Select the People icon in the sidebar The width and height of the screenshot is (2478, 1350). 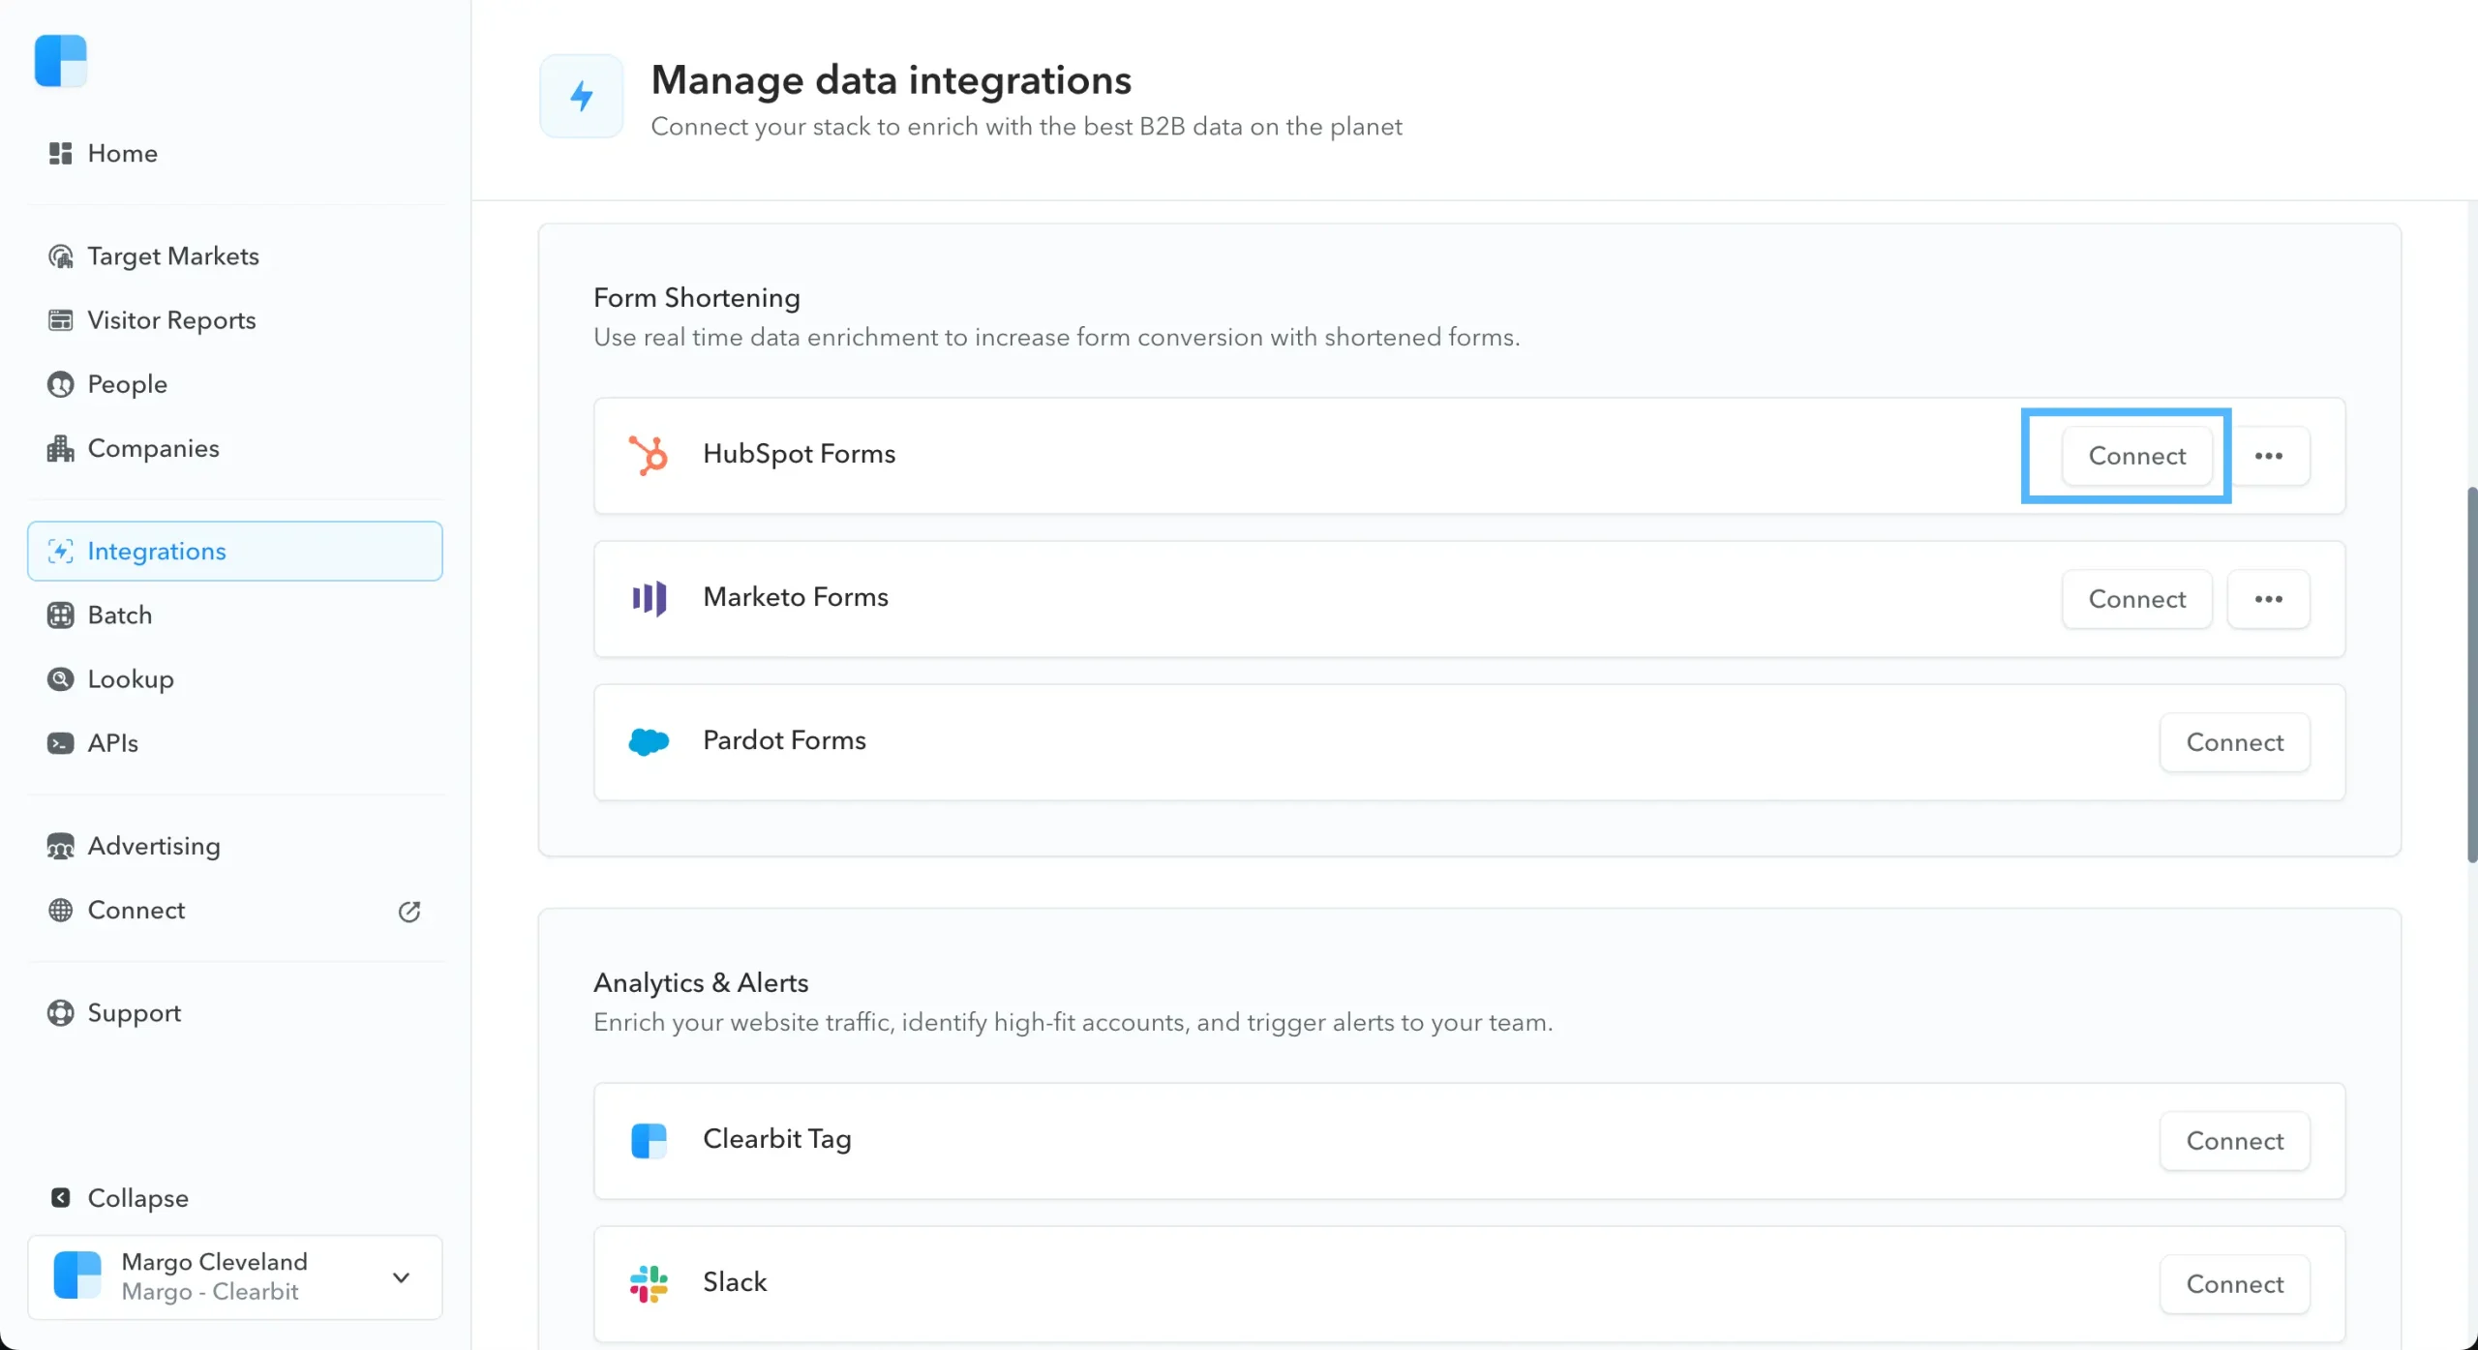[59, 384]
